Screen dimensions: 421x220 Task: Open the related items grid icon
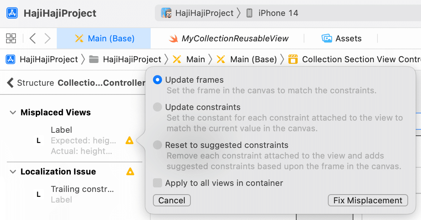pyautogui.click(x=11, y=38)
